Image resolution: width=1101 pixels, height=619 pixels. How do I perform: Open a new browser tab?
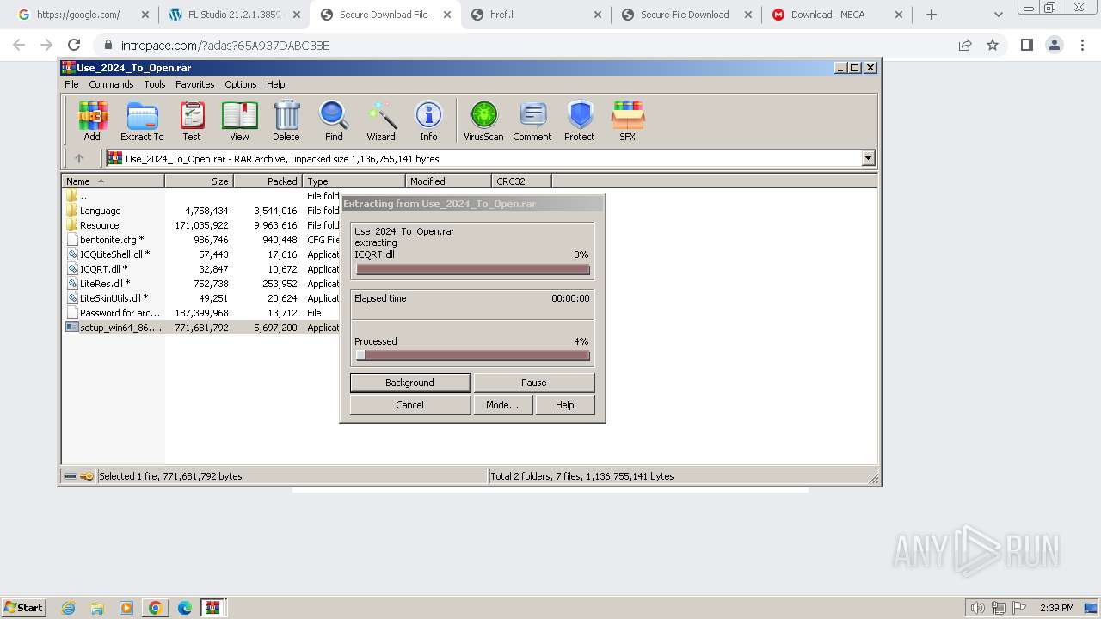point(932,15)
